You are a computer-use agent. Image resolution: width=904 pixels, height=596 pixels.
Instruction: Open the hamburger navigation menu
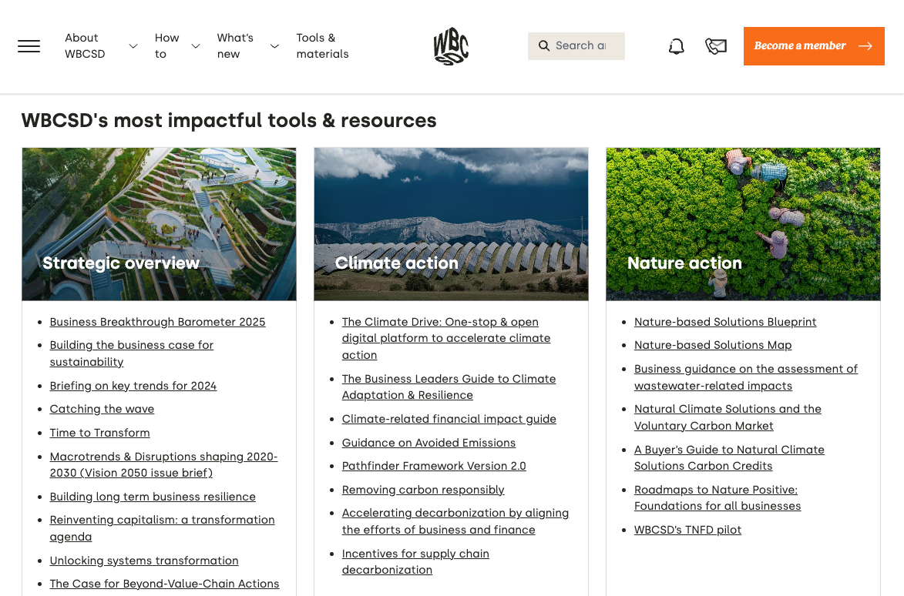click(29, 46)
